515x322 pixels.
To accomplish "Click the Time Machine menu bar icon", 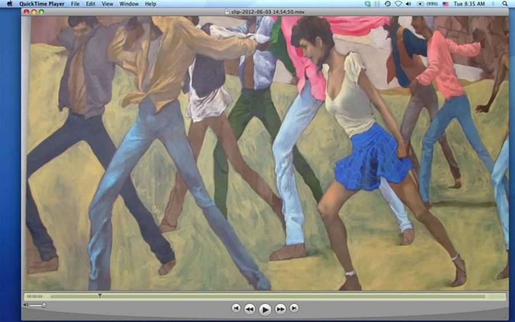I will 388,4.
